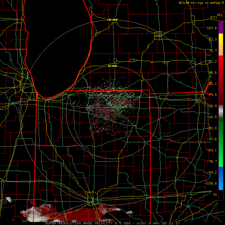The width and height of the screenshot is (225, 225).
Task: Click the [KT] units label
Action: 213,17
